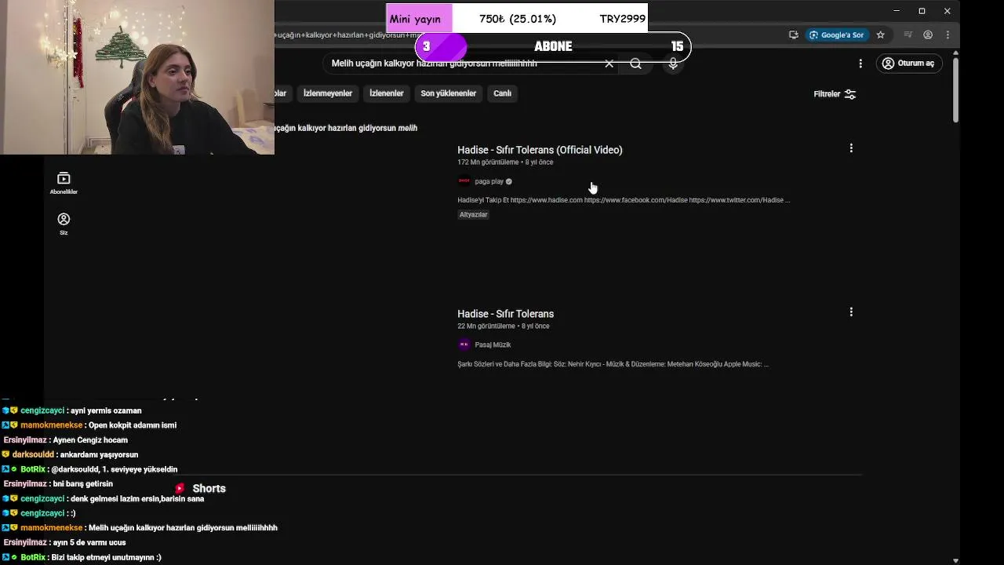Open the Chrome profile icon

click(928, 35)
